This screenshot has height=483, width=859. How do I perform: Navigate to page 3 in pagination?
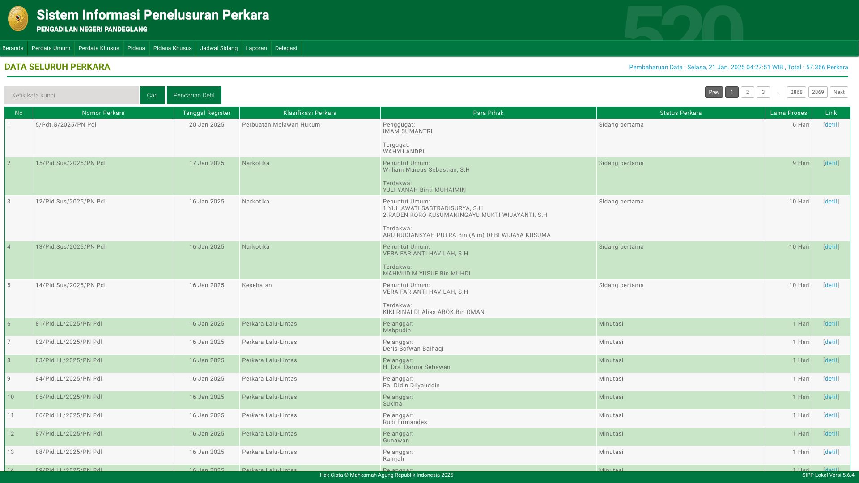(x=763, y=92)
